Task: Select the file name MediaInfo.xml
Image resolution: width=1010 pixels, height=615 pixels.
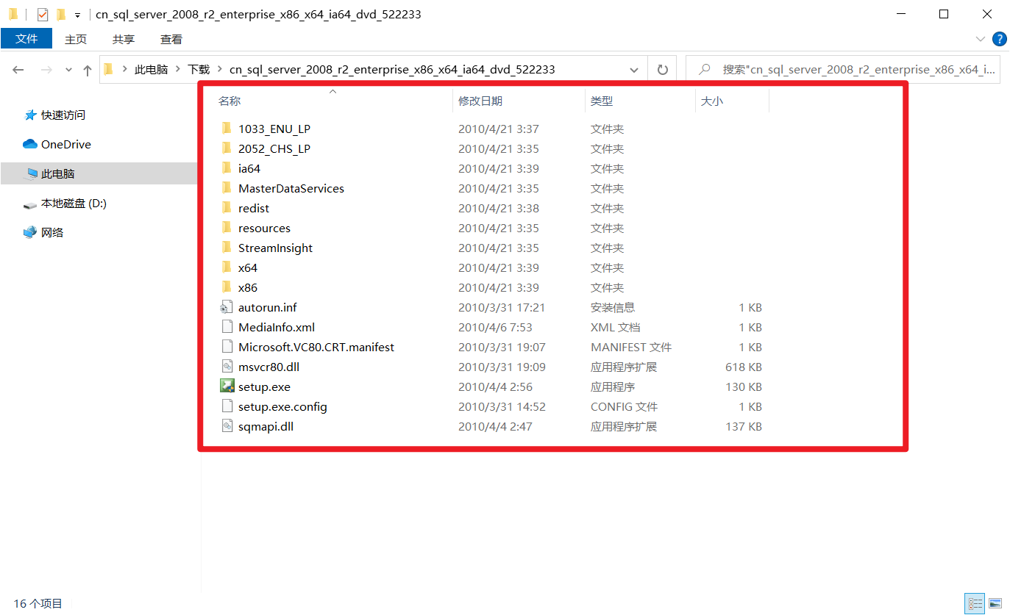Action: click(277, 327)
